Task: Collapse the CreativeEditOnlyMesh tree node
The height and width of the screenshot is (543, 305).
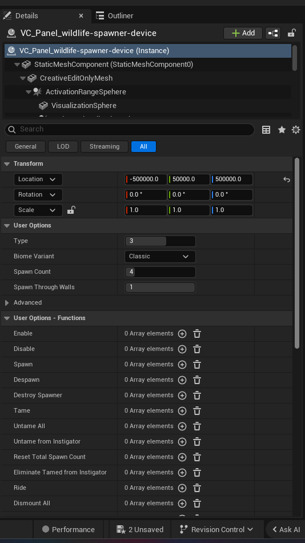Action: (23, 78)
